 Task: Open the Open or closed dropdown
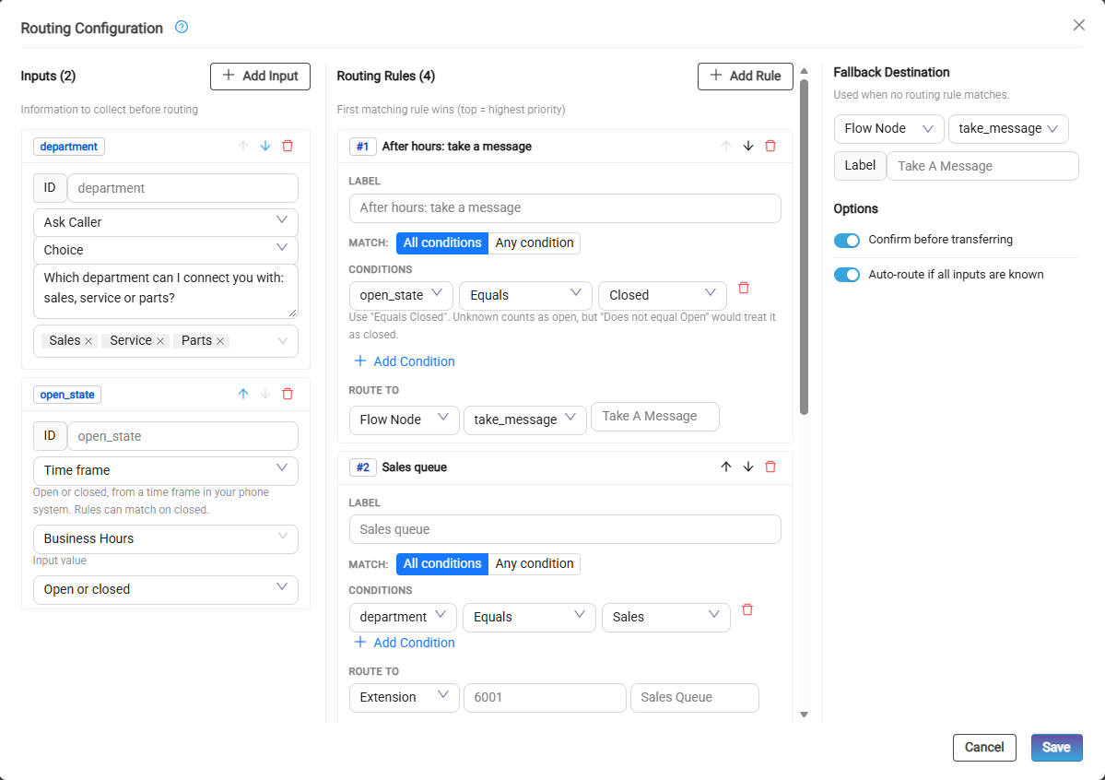pyautogui.click(x=166, y=589)
